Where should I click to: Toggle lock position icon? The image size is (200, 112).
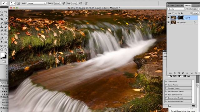[179, 13]
